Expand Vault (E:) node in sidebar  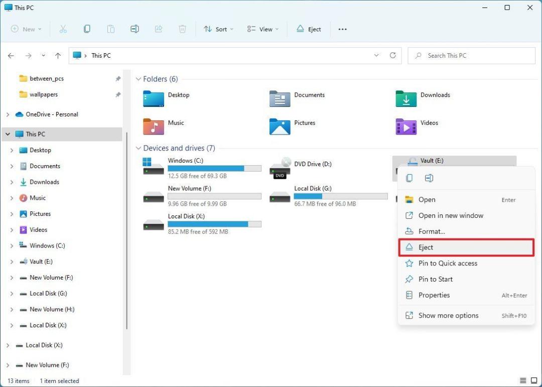click(x=12, y=262)
